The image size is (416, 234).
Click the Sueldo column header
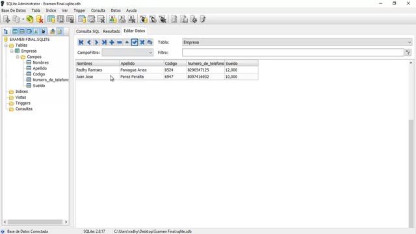click(241, 64)
